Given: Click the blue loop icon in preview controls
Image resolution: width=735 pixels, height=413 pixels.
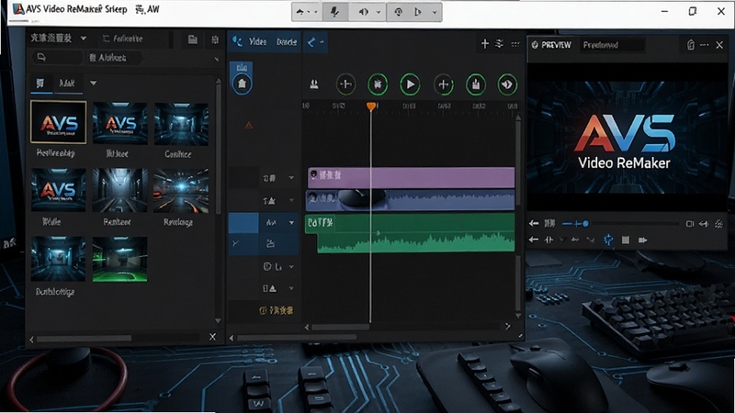Looking at the screenshot, I should [608, 240].
